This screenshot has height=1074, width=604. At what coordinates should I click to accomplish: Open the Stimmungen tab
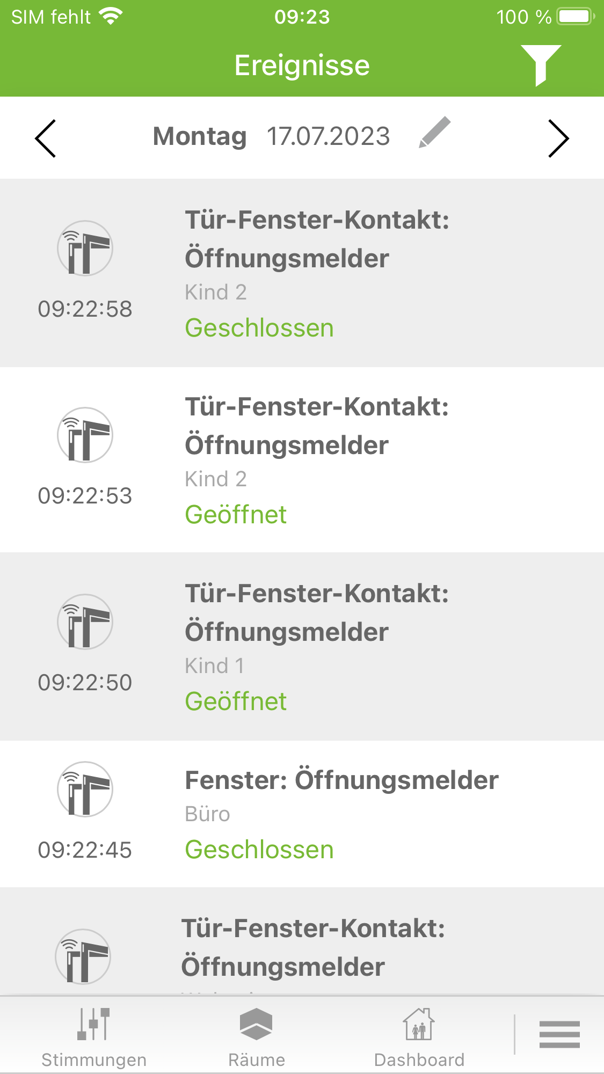point(94,1036)
